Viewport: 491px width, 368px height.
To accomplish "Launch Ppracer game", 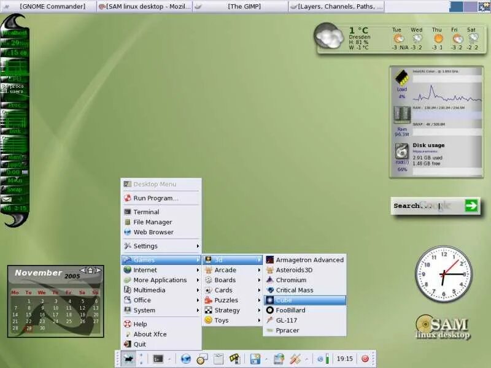I will (x=305, y=330).
